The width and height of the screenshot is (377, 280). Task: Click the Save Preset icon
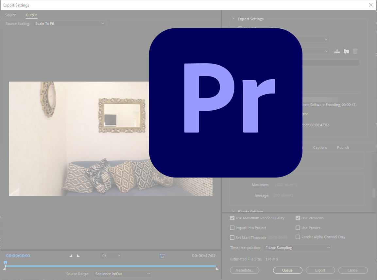(x=337, y=51)
